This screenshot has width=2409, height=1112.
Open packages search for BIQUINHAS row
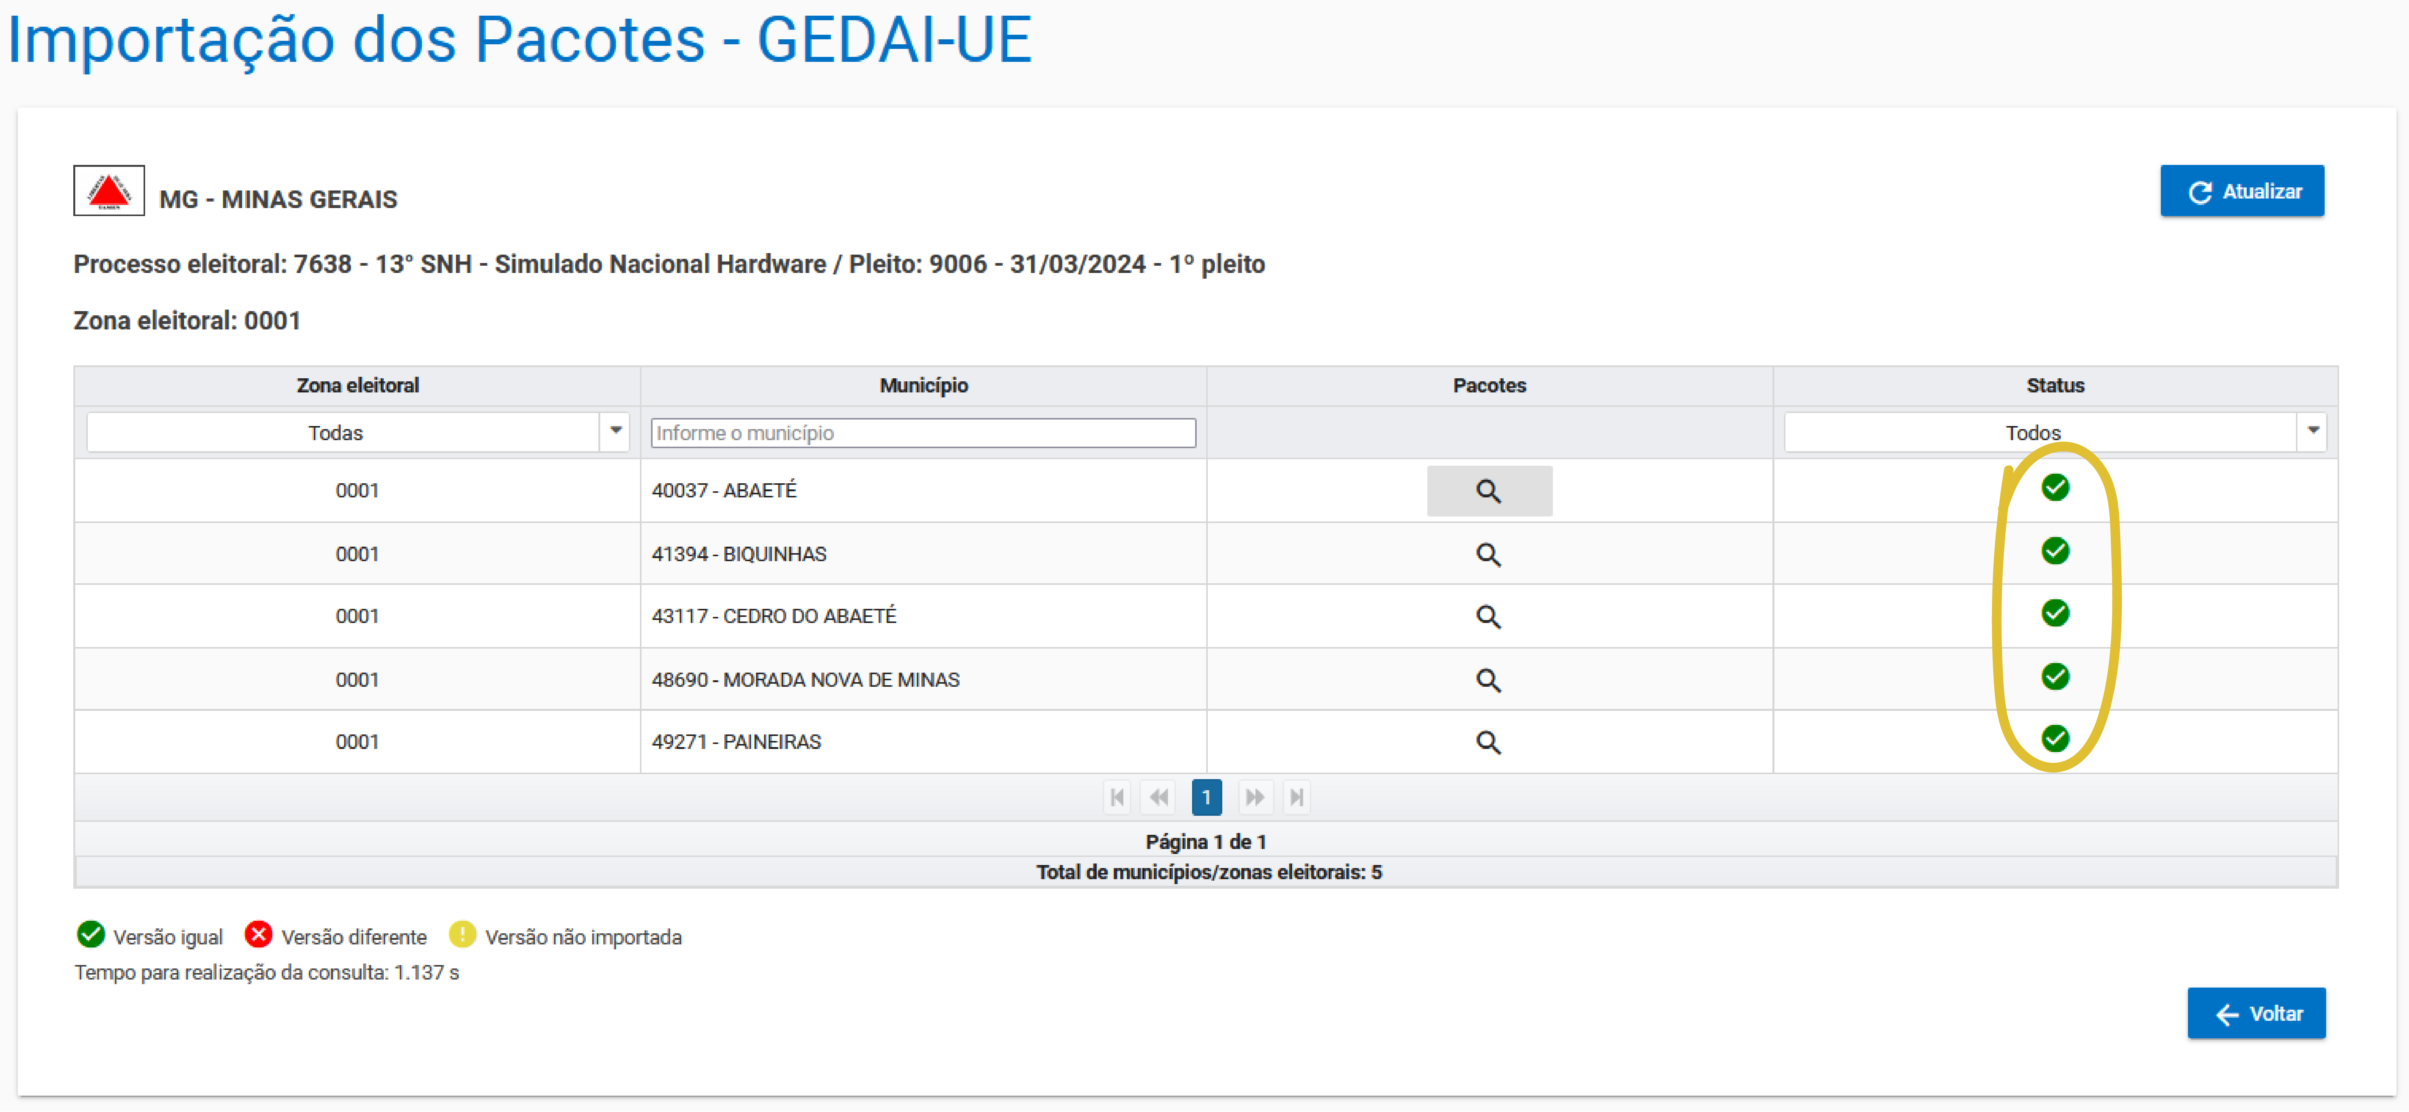click(x=1489, y=555)
